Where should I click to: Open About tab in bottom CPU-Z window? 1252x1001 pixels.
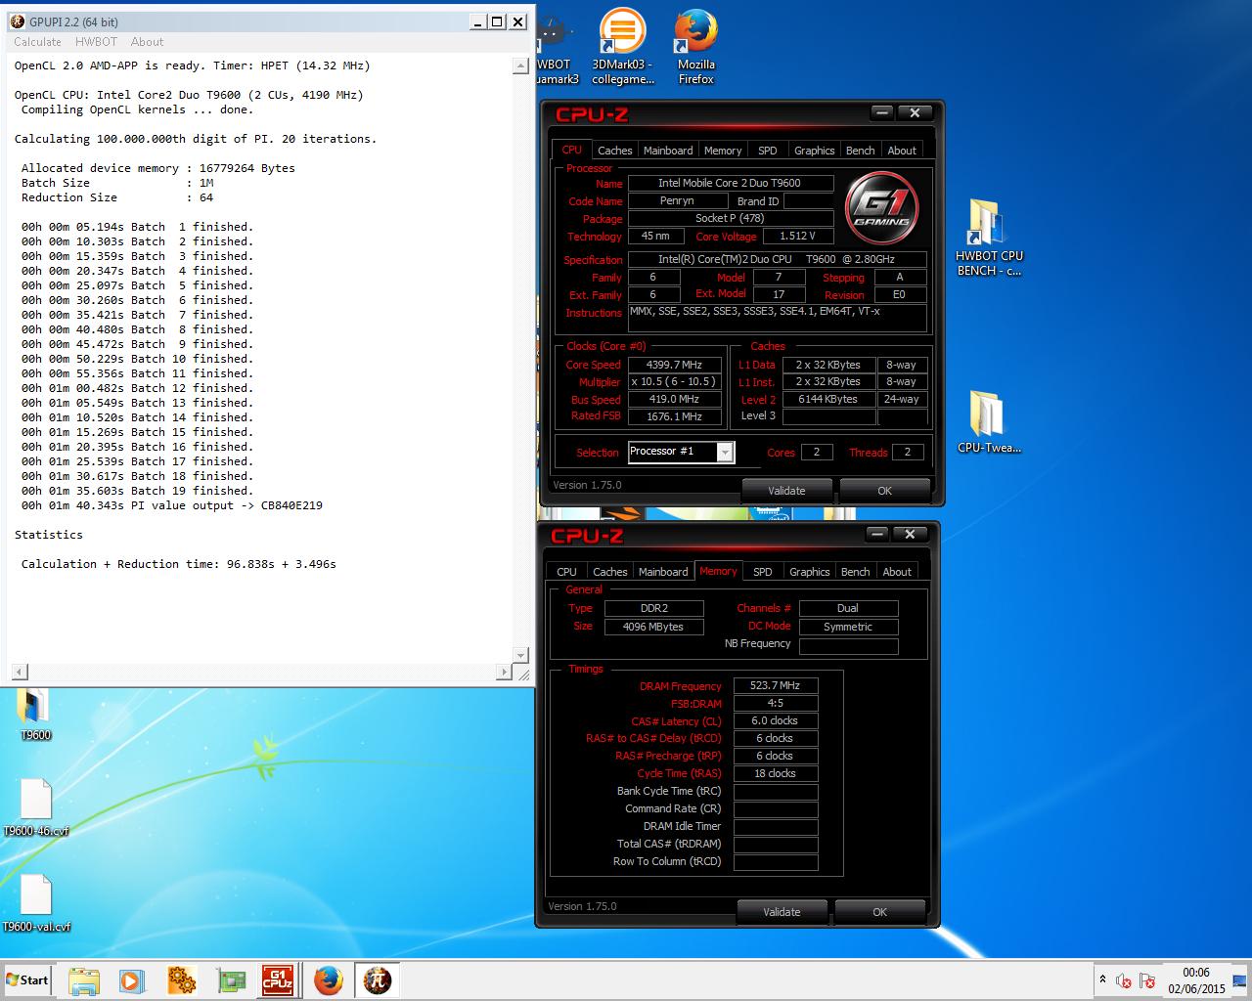pyautogui.click(x=897, y=572)
